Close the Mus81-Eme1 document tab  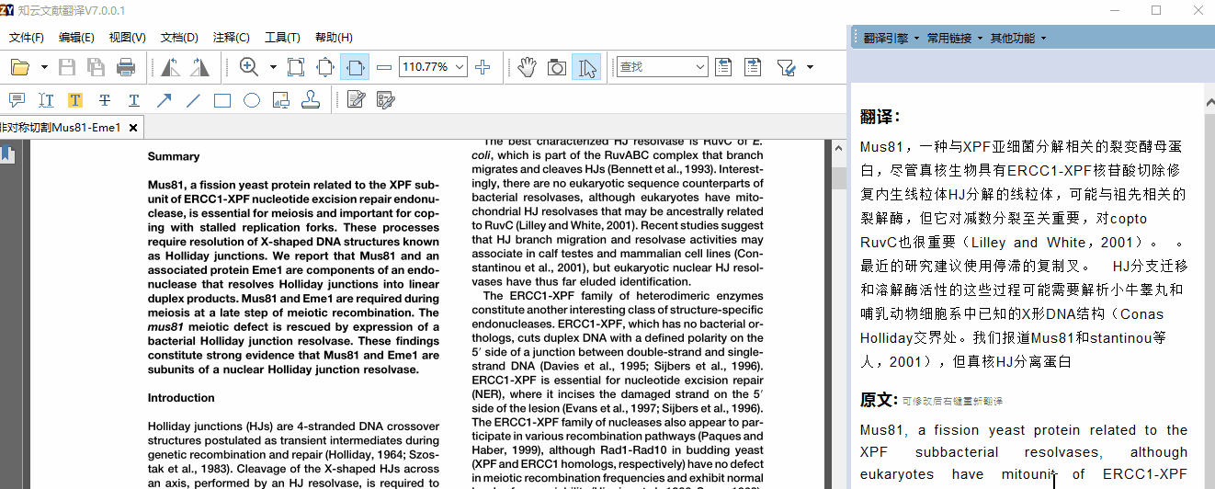pos(133,128)
